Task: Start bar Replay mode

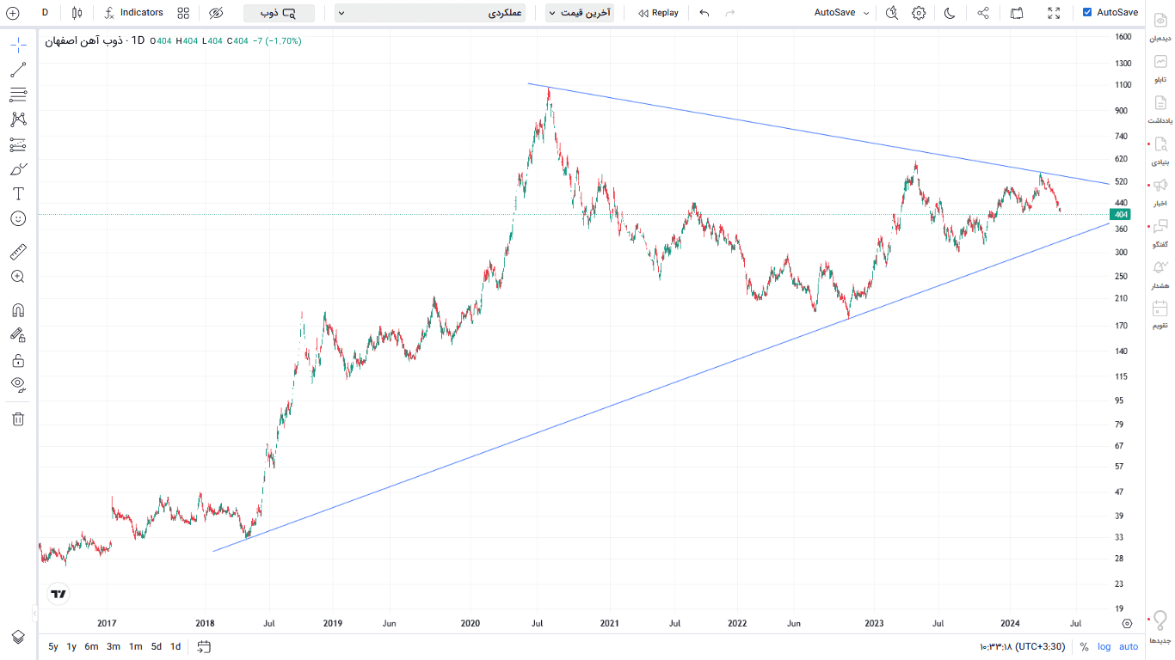Action: tap(658, 13)
